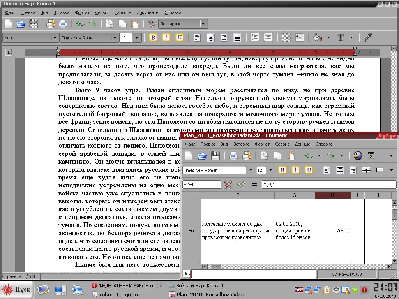
Task: Create new document in word processor toolbar
Action: coord(9,24)
